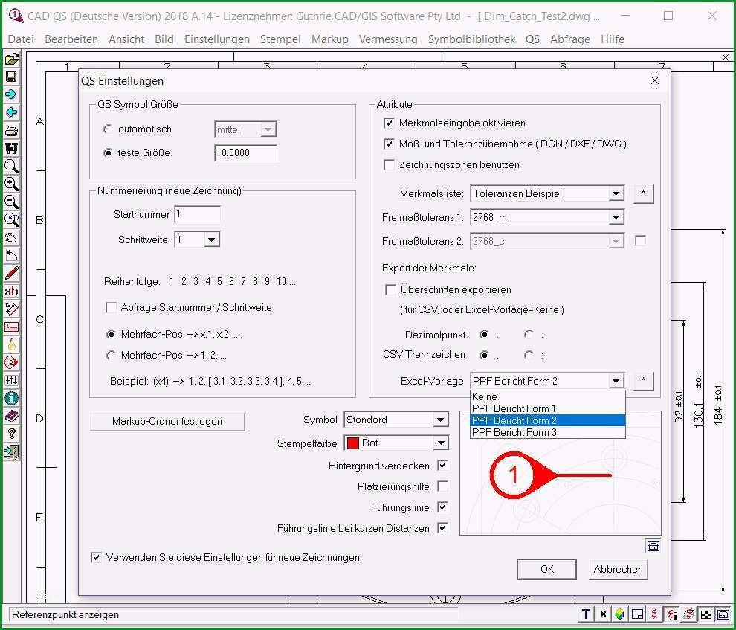Click the Abbrechen button
The height and width of the screenshot is (630, 736).
pos(619,569)
